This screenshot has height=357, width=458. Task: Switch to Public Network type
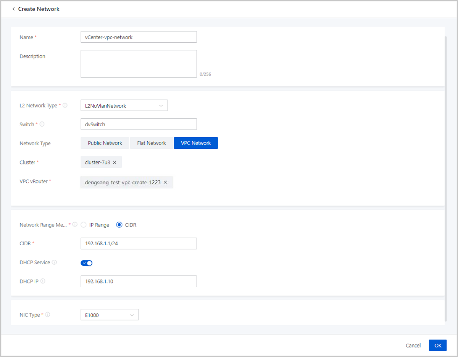105,143
